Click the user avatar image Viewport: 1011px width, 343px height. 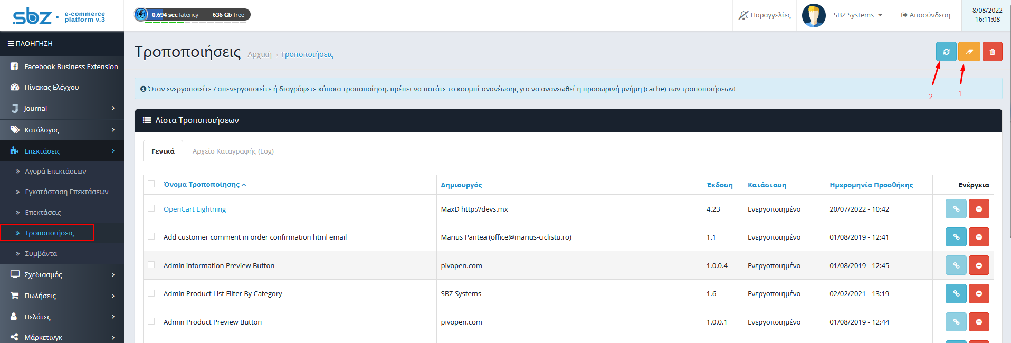pyautogui.click(x=813, y=15)
